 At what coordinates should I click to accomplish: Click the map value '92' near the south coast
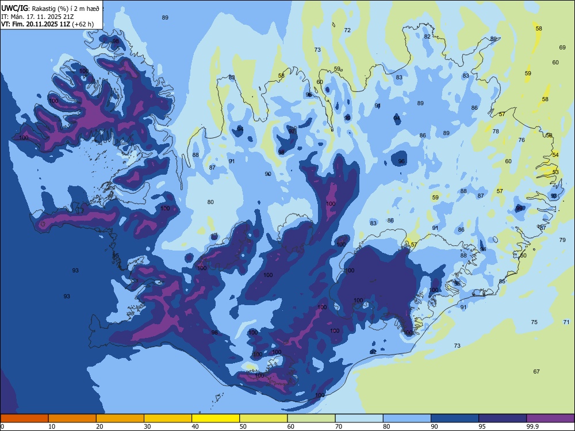[373, 352]
